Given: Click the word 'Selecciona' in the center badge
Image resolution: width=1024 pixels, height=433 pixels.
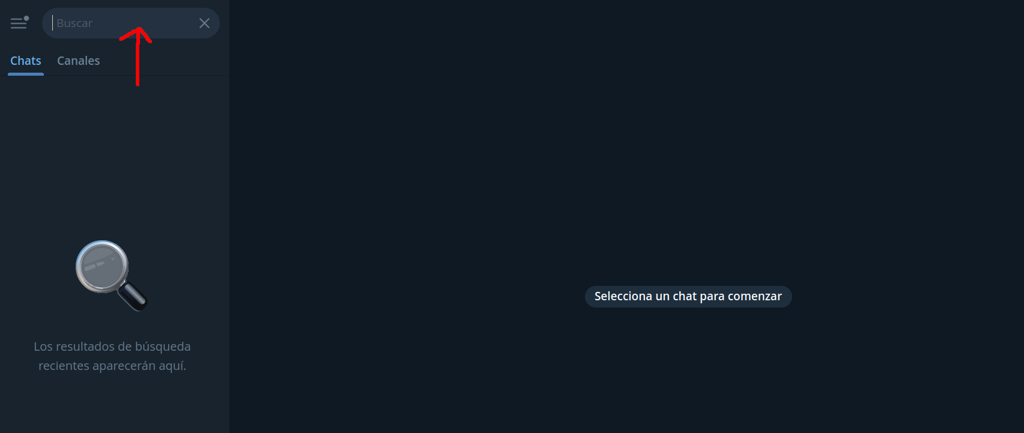Looking at the screenshot, I should click(x=623, y=297).
